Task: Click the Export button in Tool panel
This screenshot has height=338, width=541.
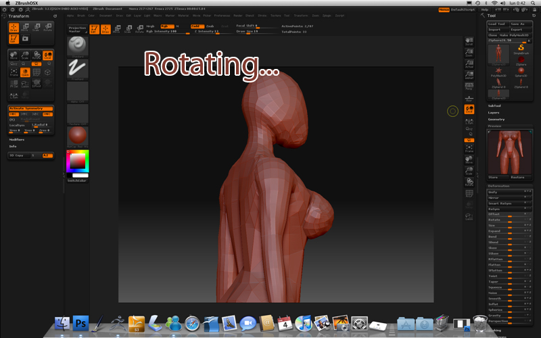Action: 521,30
